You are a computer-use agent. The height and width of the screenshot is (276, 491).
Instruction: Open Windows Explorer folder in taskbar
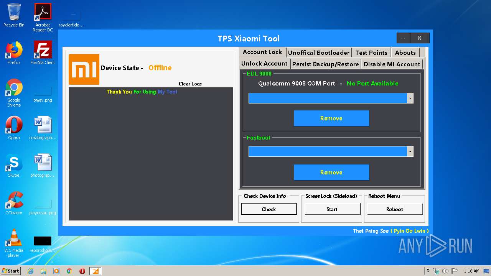click(43, 271)
